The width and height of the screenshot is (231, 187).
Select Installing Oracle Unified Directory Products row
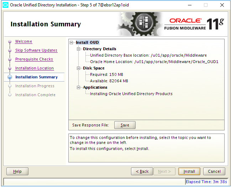tap(131, 94)
